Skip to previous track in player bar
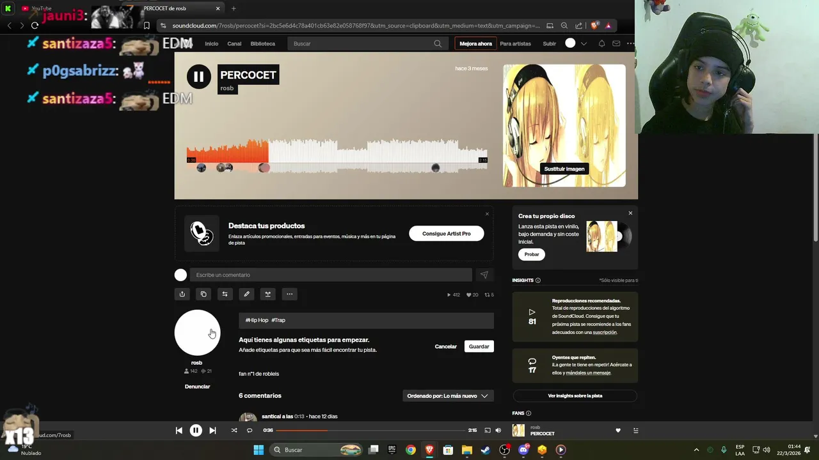 point(179,431)
